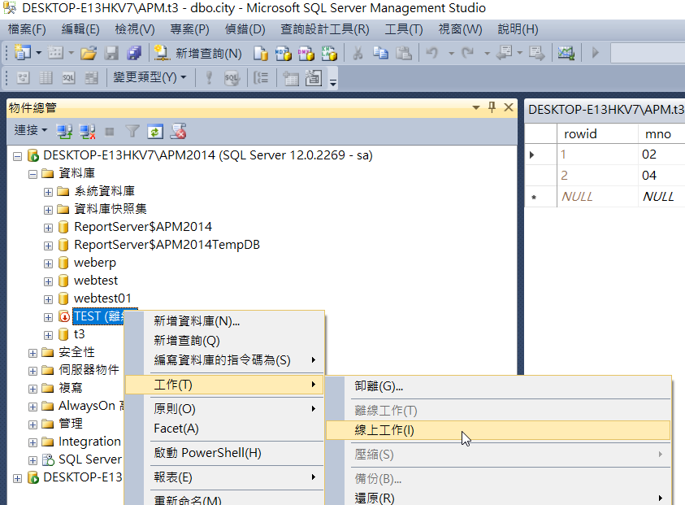The width and height of the screenshot is (685, 505).
Task: Click the green Refresh icon in Object Explorer
Action: (155, 131)
